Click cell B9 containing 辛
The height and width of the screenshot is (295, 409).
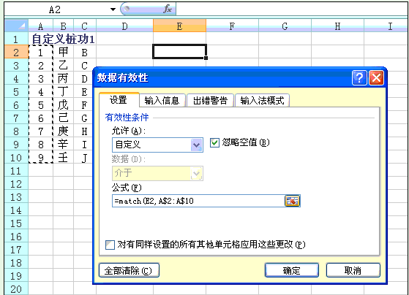coord(64,145)
